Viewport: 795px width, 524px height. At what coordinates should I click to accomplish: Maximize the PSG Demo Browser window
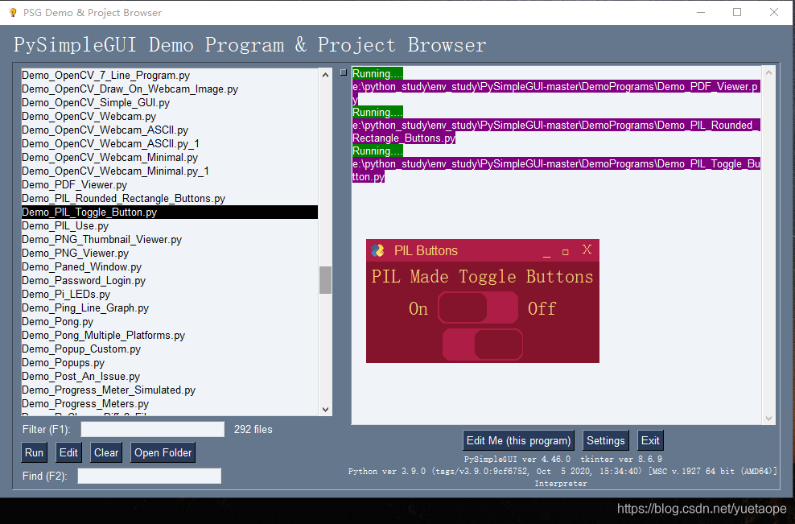pos(737,12)
